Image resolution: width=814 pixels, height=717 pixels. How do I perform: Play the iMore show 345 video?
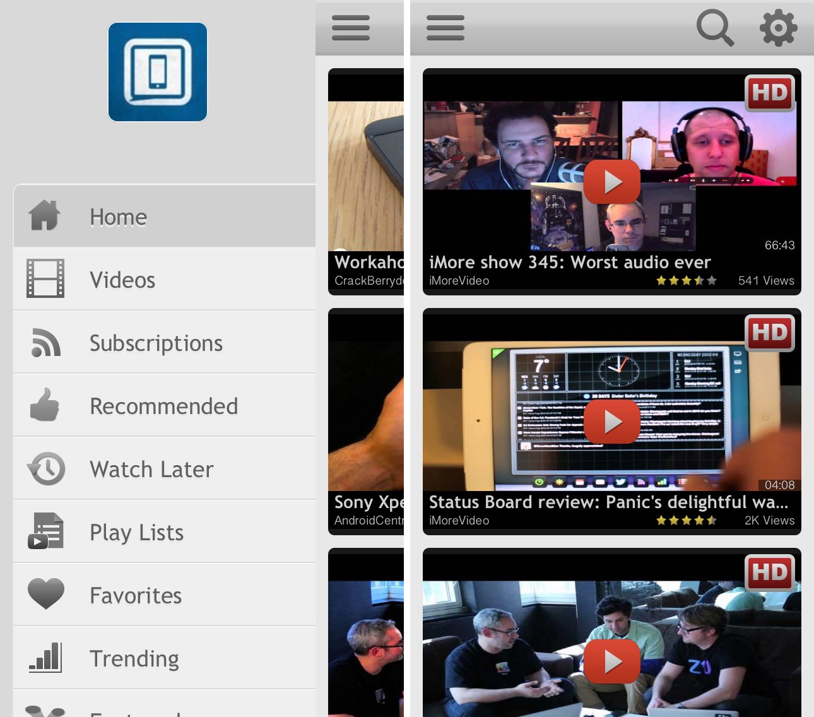(x=612, y=182)
